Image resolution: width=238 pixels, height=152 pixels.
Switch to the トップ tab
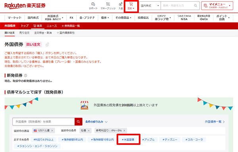point(25,26)
